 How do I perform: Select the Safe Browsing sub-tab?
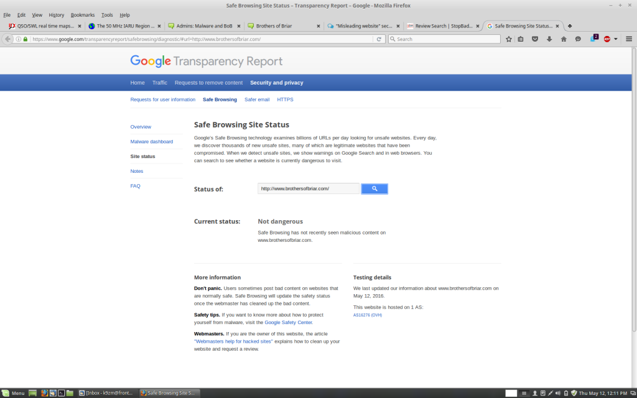coord(220,99)
